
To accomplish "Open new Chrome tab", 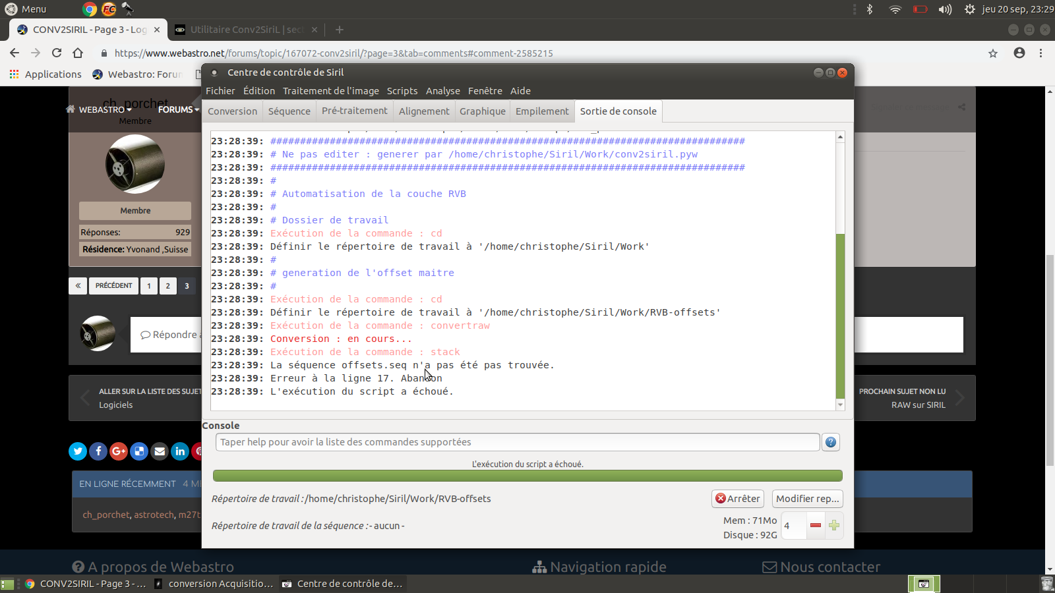I will 339,30.
